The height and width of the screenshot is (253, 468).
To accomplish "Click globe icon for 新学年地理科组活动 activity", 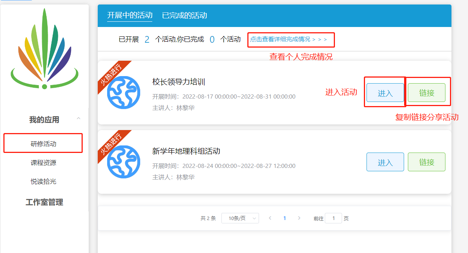I will [123, 162].
